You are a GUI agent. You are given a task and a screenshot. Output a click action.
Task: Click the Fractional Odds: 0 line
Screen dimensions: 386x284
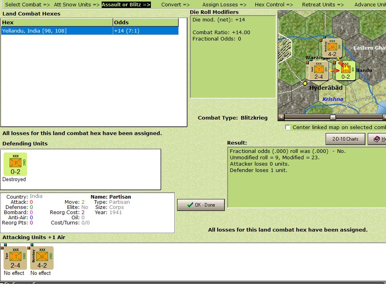pyautogui.click(x=217, y=39)
